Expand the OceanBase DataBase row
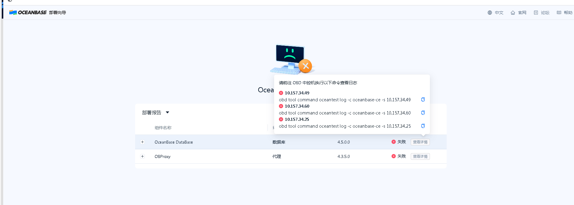Viewport: 574px width, 205px height. pyautogui.click(x=143, y=142)
